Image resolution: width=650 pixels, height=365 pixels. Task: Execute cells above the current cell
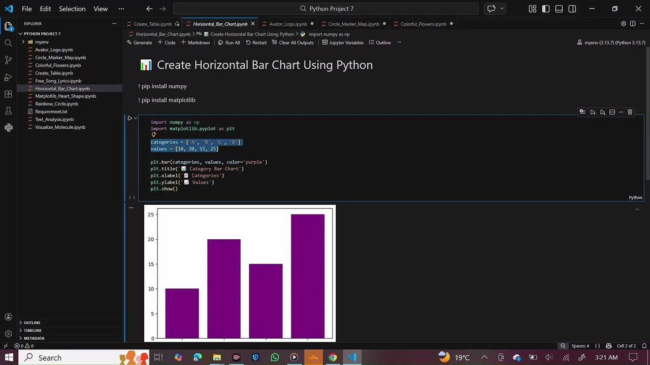(x=593, y=112)
